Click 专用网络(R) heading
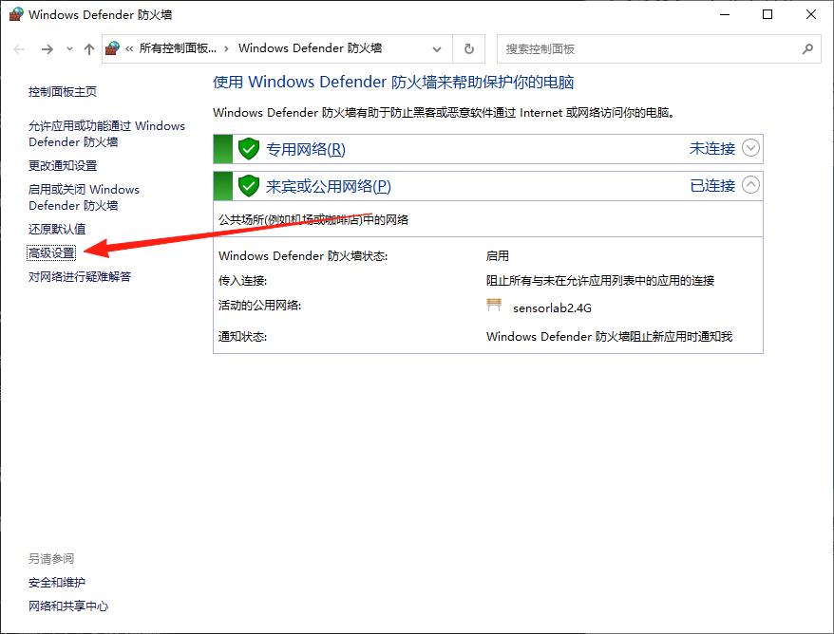 pyautogui.click(x=306, y=149)
